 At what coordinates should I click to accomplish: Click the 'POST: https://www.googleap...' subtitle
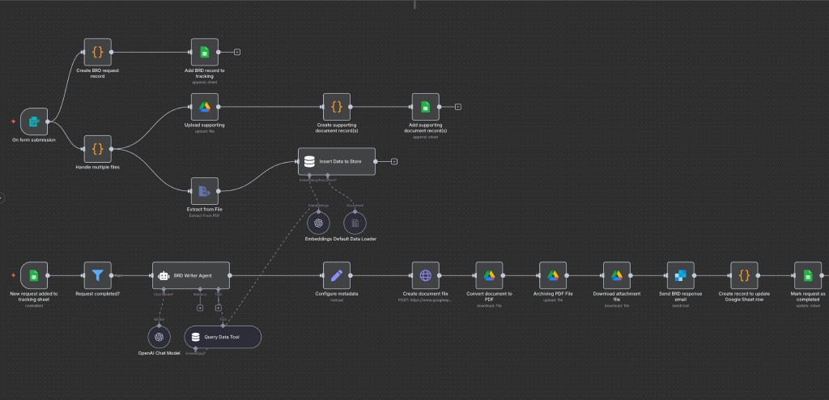pos(426,300)
